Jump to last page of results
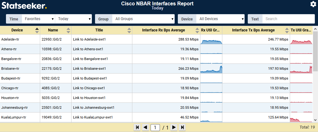The width and height of the screenshot is (318, 132). (x=182, y=127)
